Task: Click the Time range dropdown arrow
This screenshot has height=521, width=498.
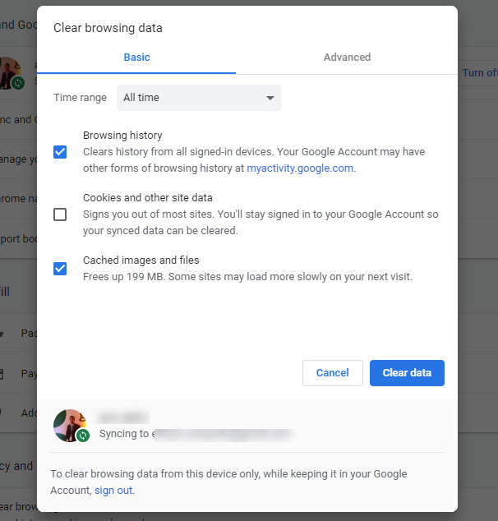Action: pyautogui.click(x=270, y=98)
